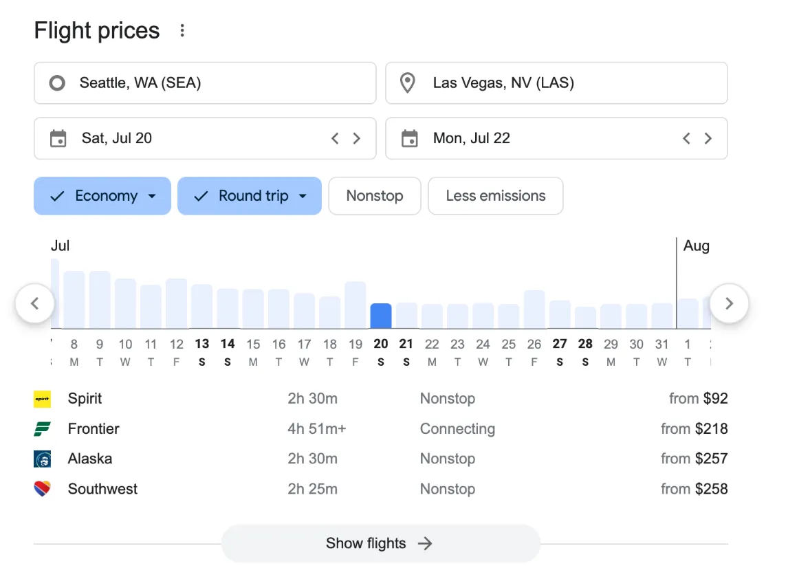Viewport: 788px width, 579px height.
Task: Select the price bar for Jul 31
Action: coord(662,316)
